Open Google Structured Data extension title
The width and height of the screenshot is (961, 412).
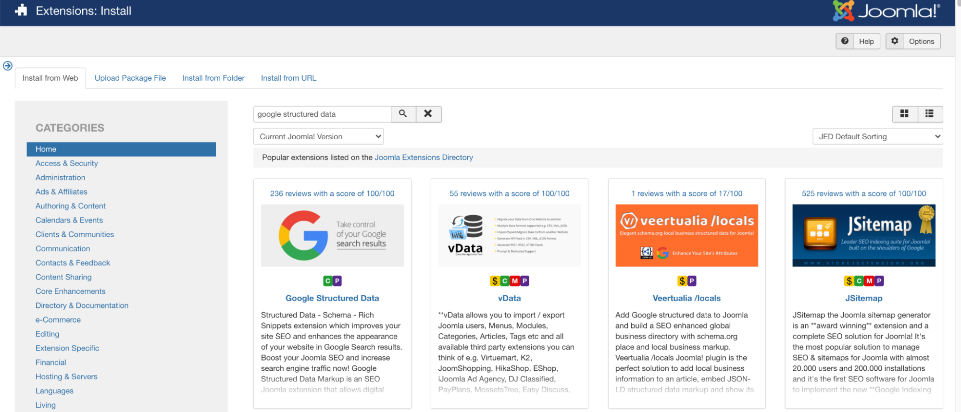(x=332, y=298)
